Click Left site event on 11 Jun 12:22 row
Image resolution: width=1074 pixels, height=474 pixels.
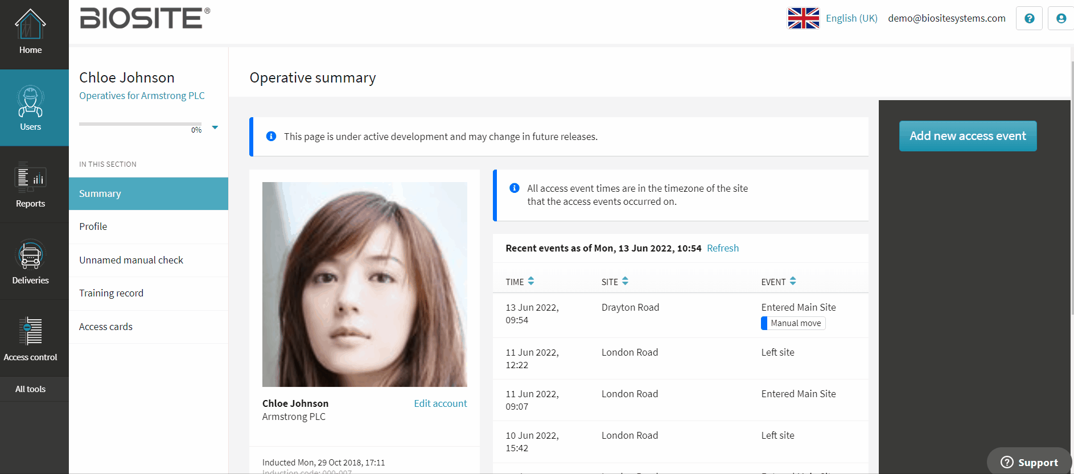pyautogui.click(x=777, y=352)
